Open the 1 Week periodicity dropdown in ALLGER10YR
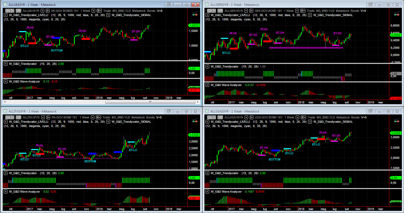Screen dimensions: 404x213 tap(297, 11)
